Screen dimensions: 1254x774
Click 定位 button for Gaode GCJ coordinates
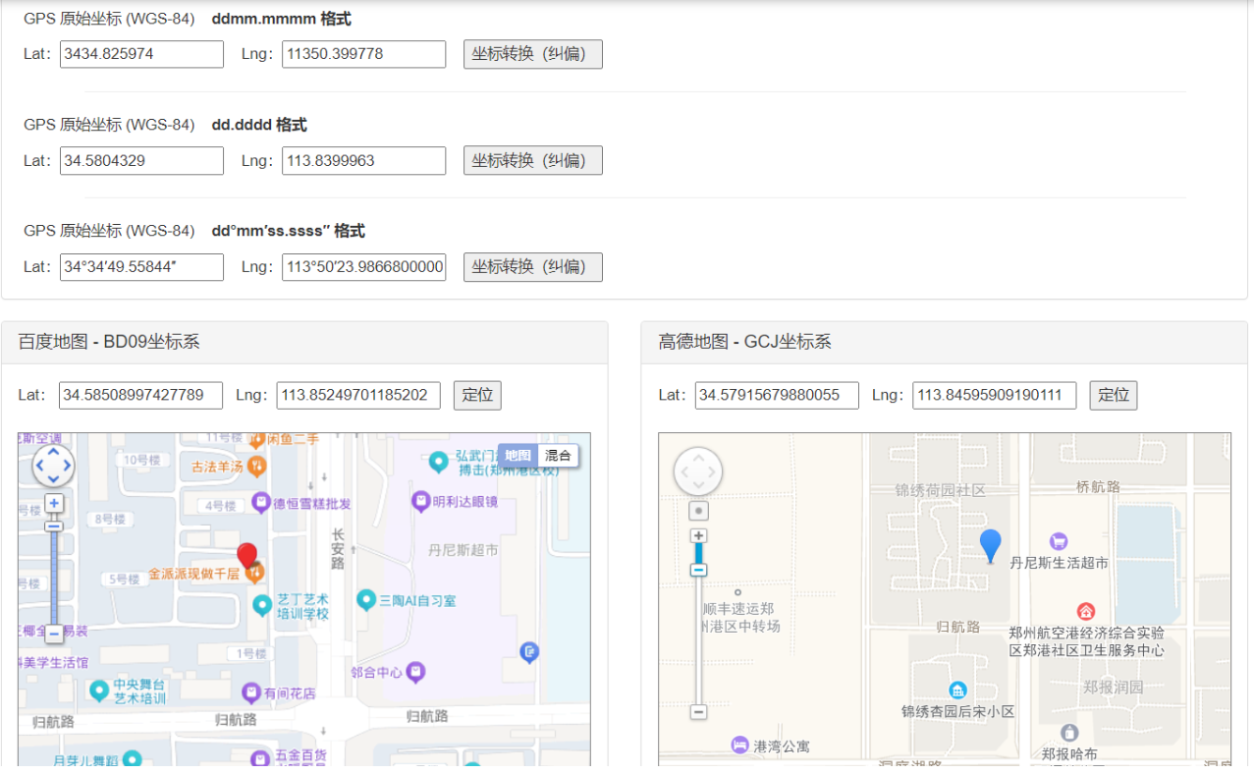(x=1113, y=395)
